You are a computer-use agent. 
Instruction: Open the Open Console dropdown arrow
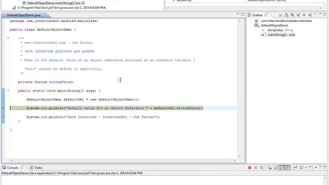pos(316,168)
